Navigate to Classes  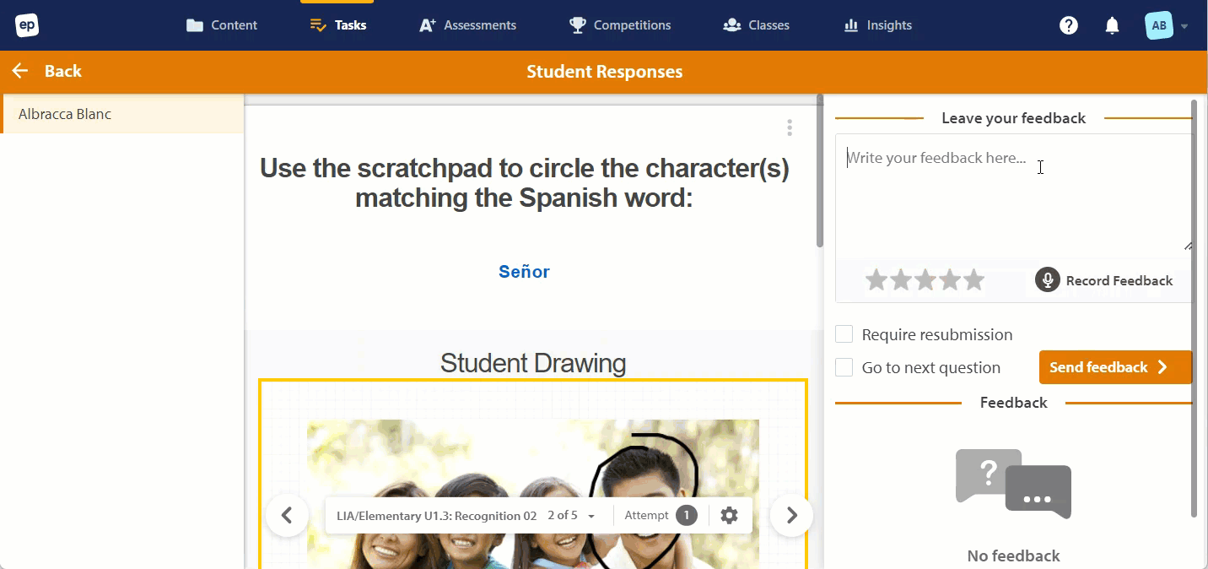(x=756, y=25)
